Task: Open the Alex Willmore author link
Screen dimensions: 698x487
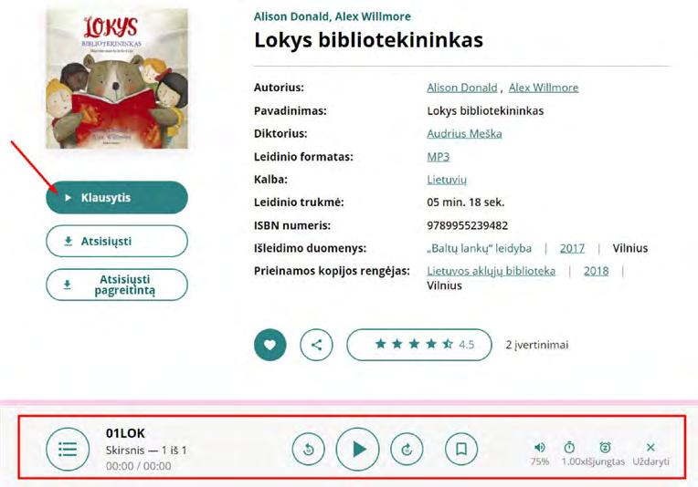Action: coord(544,88)
